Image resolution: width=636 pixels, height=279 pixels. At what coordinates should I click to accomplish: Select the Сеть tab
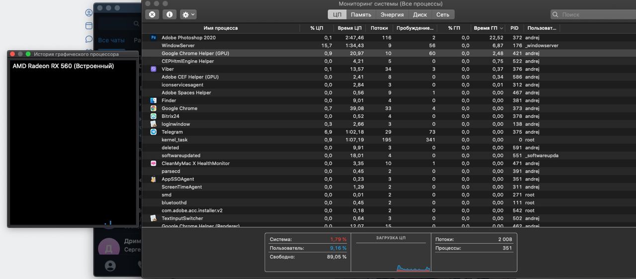[x=443, y=14]
